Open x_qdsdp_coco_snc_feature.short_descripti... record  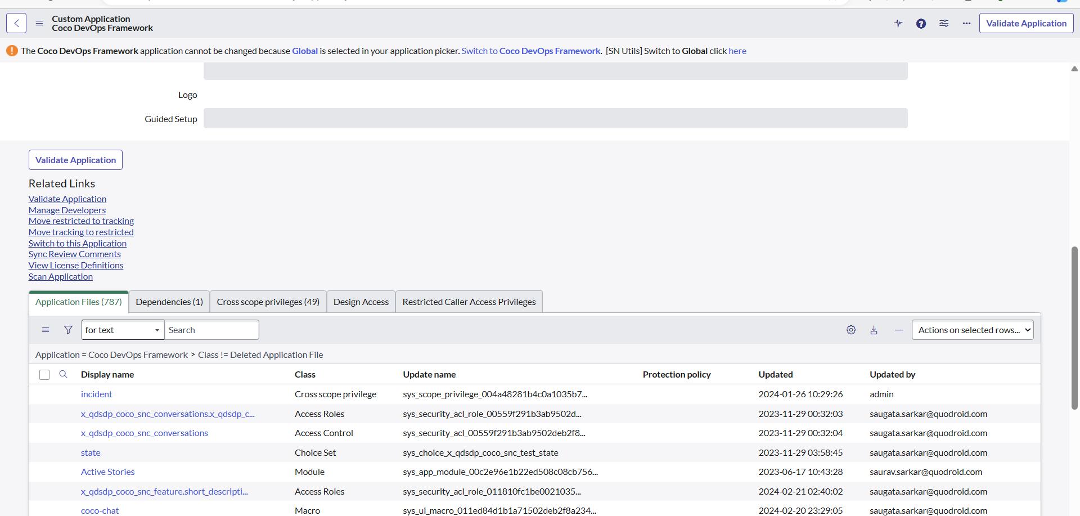[x=164, y=491]
